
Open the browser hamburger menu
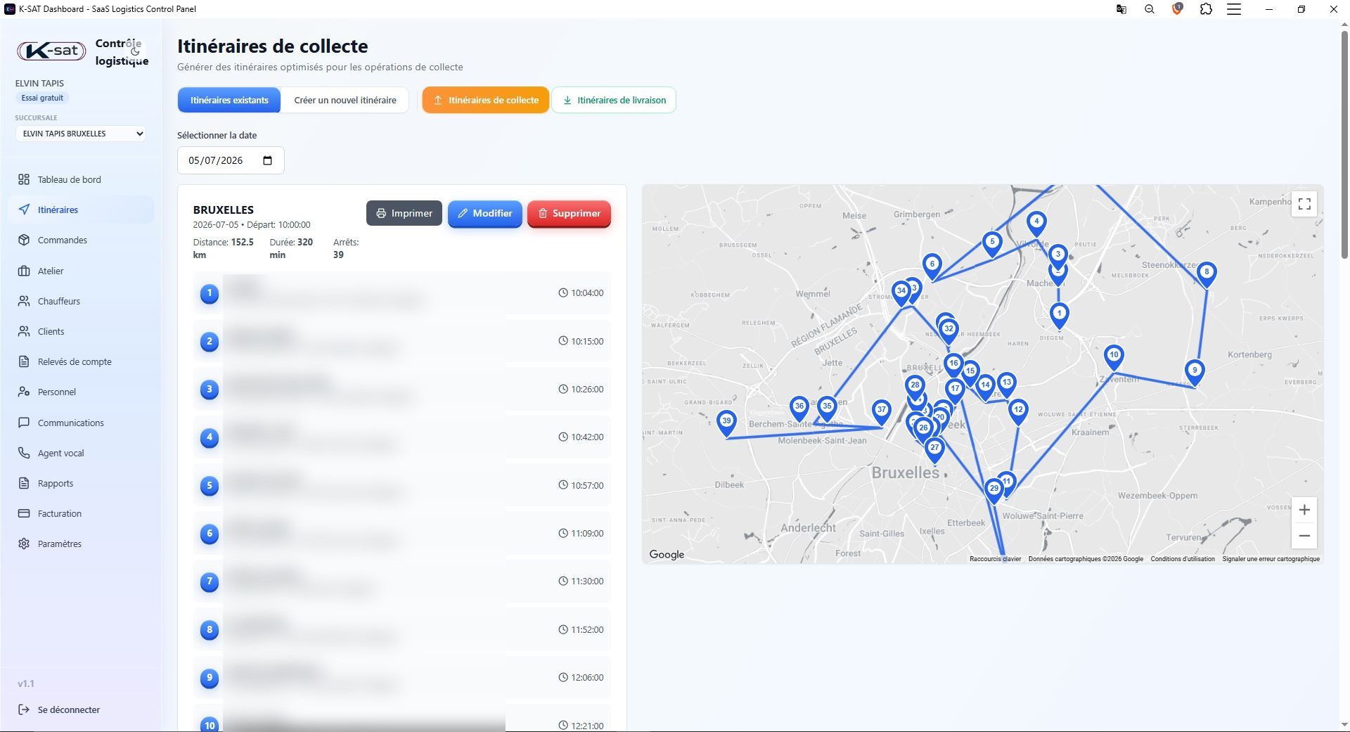[1234, 9]
